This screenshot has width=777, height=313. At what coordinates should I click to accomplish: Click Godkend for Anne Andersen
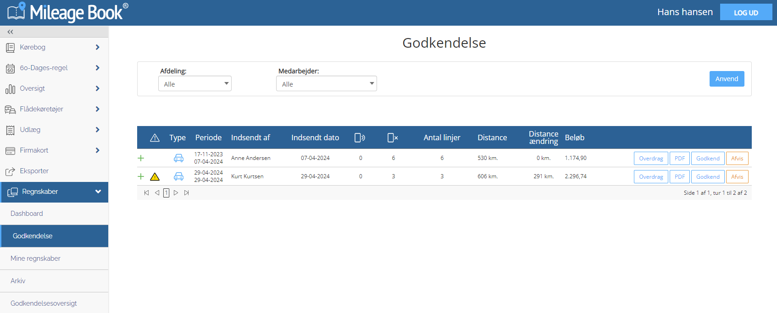click(x=708, y=159)
